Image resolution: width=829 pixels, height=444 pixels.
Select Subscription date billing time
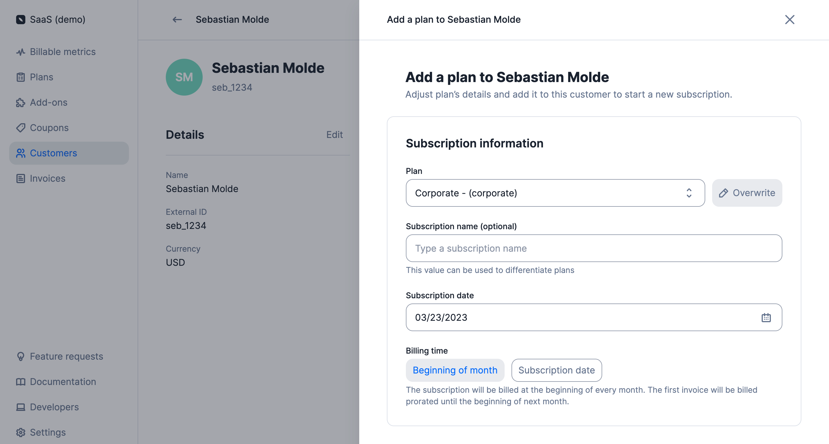tap(556, 370)
